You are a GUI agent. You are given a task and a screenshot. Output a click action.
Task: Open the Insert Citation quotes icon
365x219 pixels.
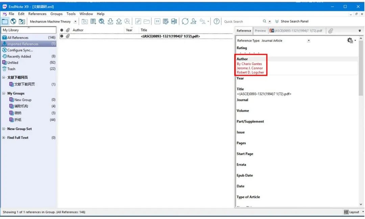point(157,21)
